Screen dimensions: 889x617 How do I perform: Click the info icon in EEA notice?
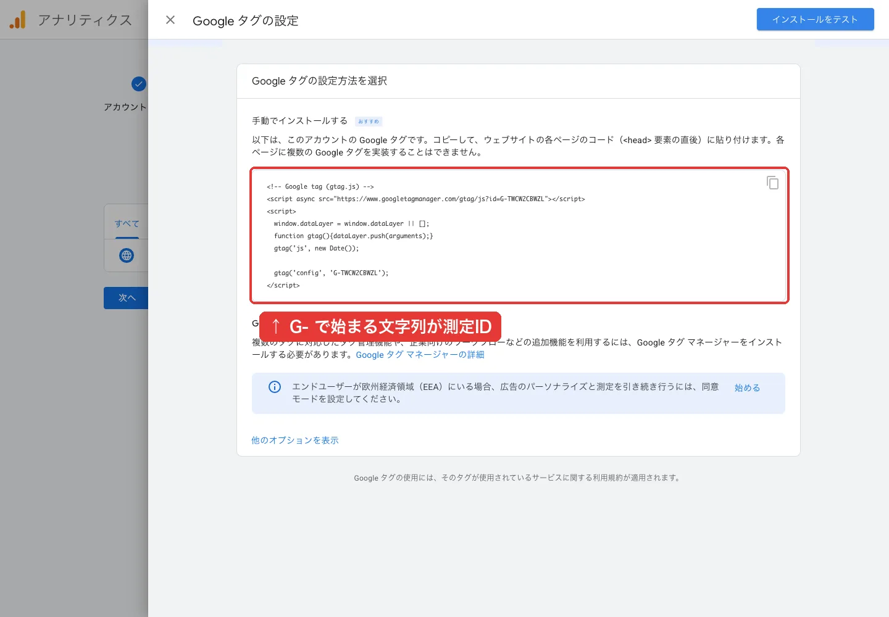(x=275, y=387)
